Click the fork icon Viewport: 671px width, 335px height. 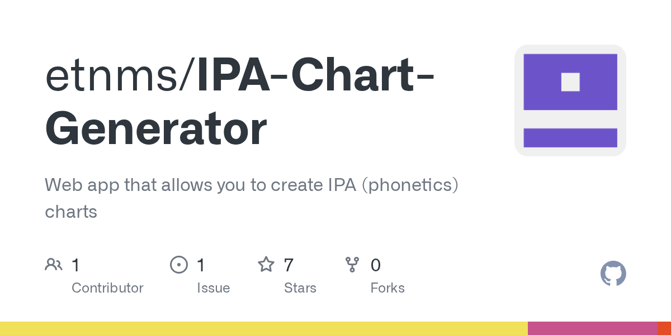352,265
